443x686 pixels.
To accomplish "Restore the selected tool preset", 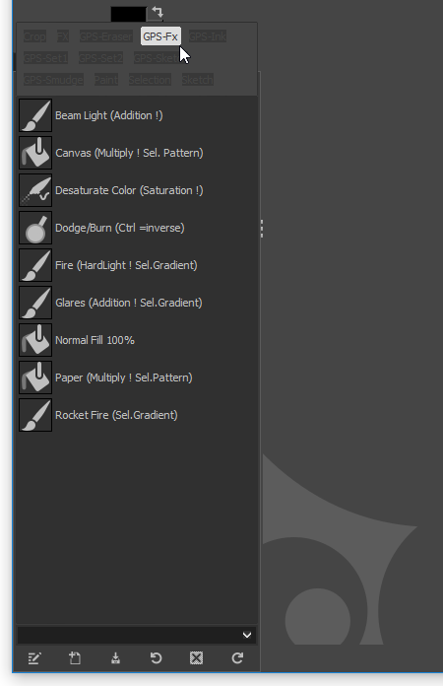I will [x=156, y=658].
